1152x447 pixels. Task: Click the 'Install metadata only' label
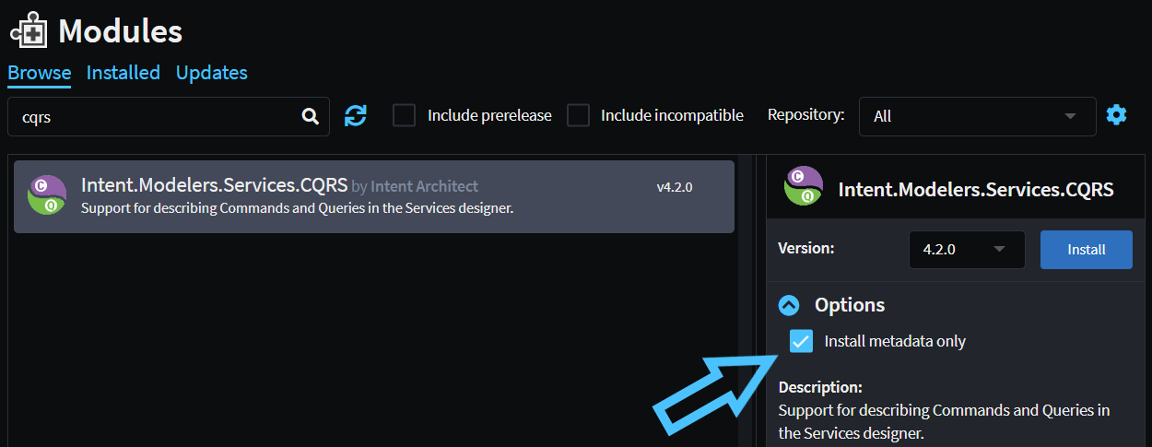[x=895, y=341]
